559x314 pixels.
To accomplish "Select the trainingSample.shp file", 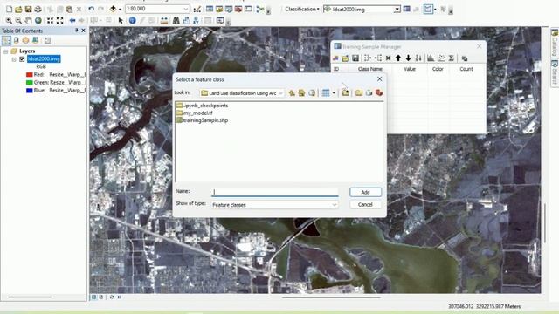I will 202,120.
